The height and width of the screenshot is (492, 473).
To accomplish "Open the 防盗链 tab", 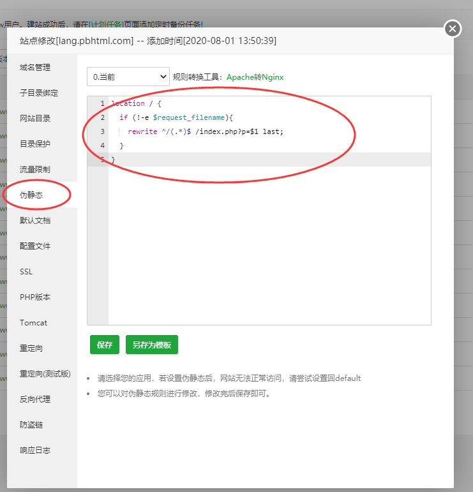I will click(x=31, y=424).
